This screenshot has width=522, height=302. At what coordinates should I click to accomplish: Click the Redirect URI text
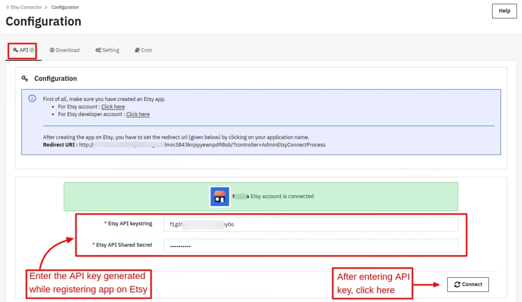pyautogui.click(x=184, y=145)
